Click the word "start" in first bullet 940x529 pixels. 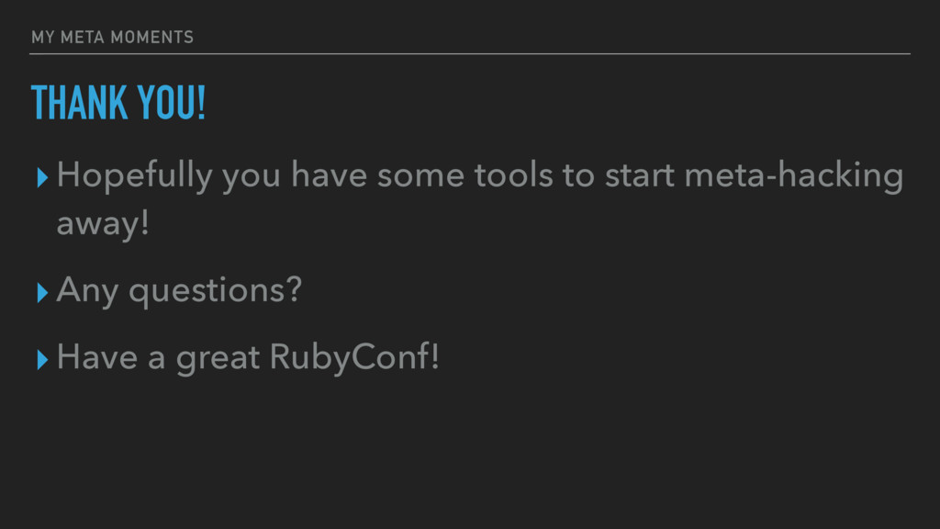640,175
